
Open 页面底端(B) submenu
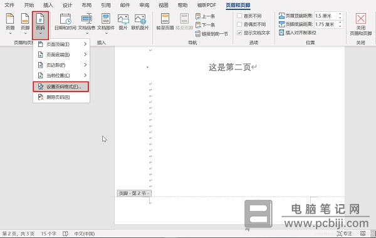point(61,54)
